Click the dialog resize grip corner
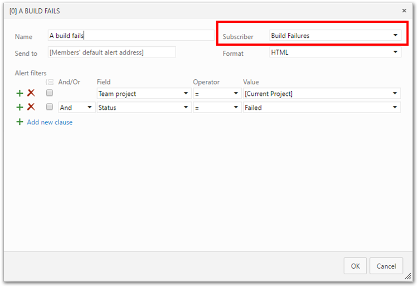This screenshot has height=287, width=418. (408, 276)
